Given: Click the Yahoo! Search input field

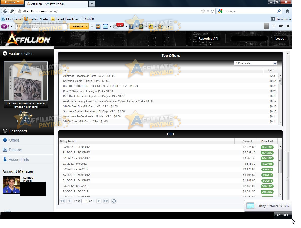Looking at the screenshot, I should [x=42, y=26].
